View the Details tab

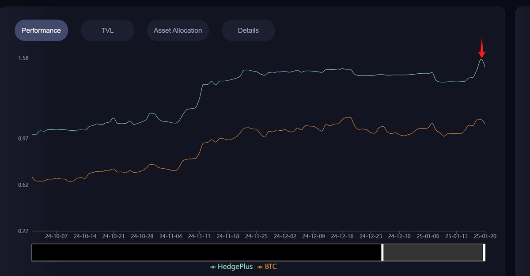point(248,30)
